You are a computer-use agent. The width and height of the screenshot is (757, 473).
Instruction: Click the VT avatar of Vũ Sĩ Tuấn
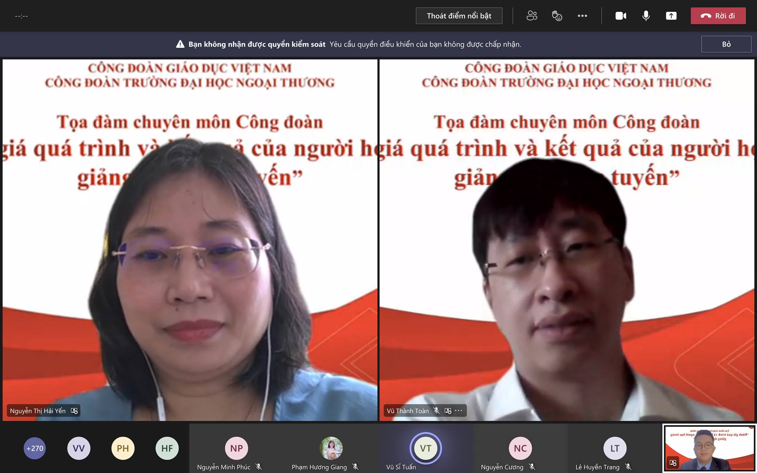426,448
